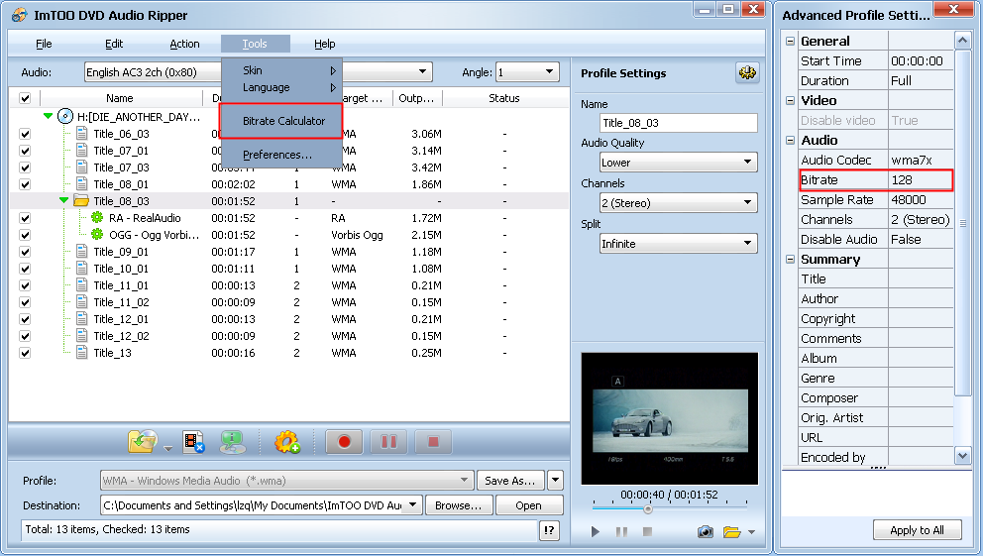Image resolution: width=983 pixels, height=556 pixels.
Task: Start ripping with the red record button
Action: click(x=344, y=442)
